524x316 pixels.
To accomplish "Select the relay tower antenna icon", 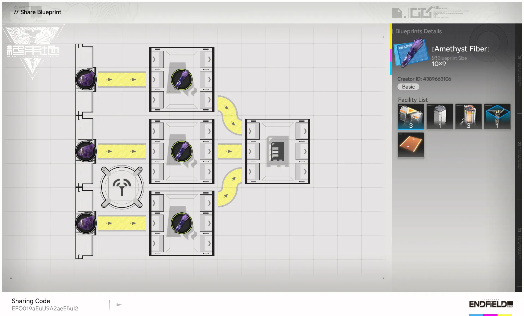I will pyautogui.click(x=122, y=187).
